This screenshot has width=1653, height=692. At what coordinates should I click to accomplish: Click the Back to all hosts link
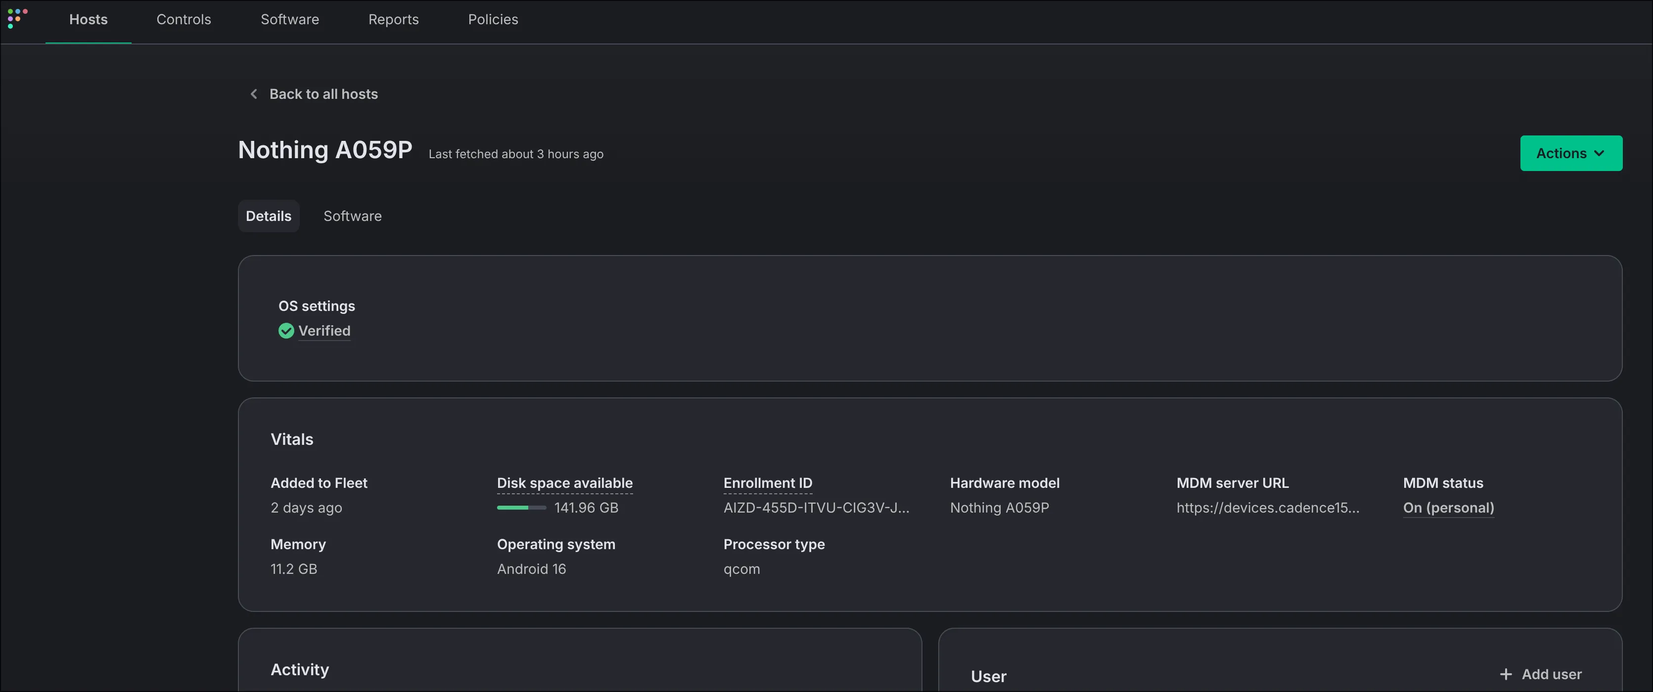click(x=314, y=94)
